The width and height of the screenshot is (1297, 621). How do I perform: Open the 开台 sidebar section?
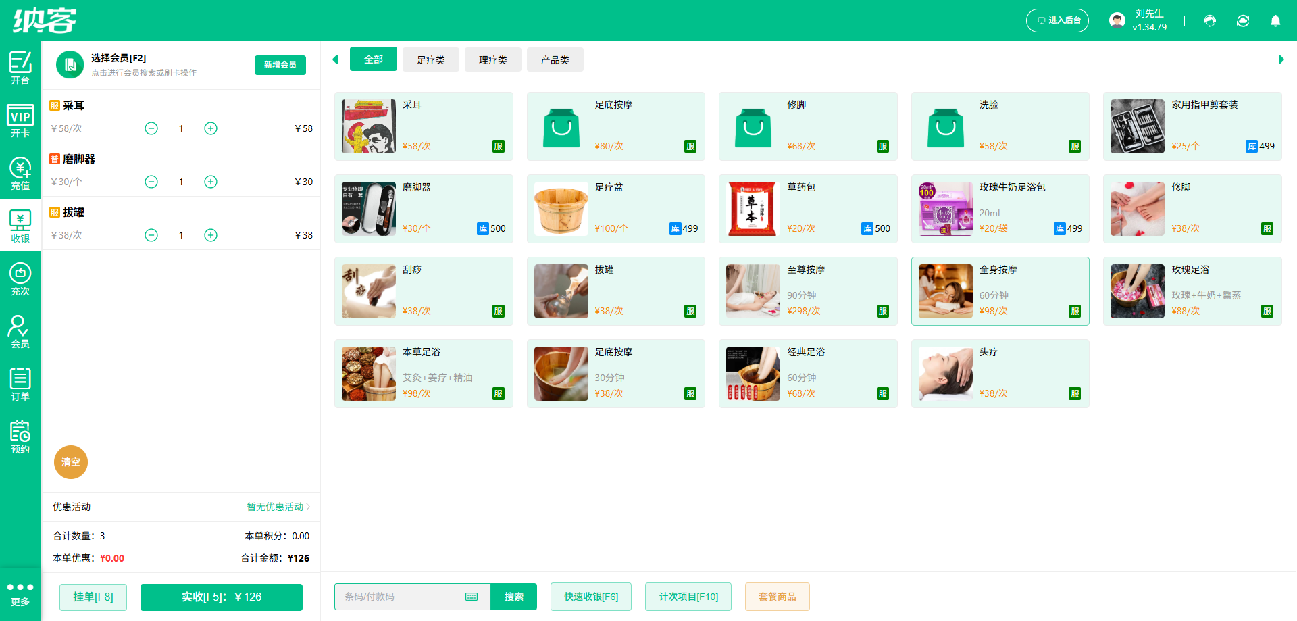(x=20, y=68)
